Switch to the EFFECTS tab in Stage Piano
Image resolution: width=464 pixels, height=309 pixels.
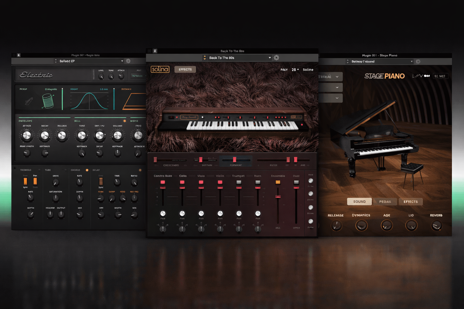411,201
